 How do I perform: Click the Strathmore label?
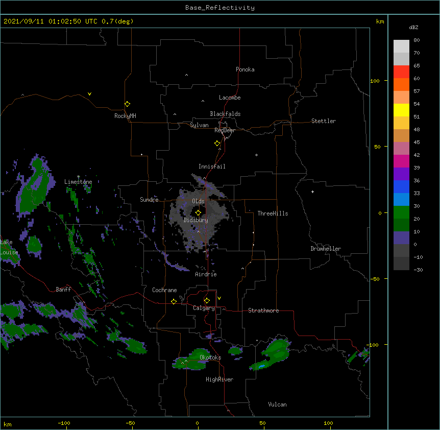tap(263, 310)
